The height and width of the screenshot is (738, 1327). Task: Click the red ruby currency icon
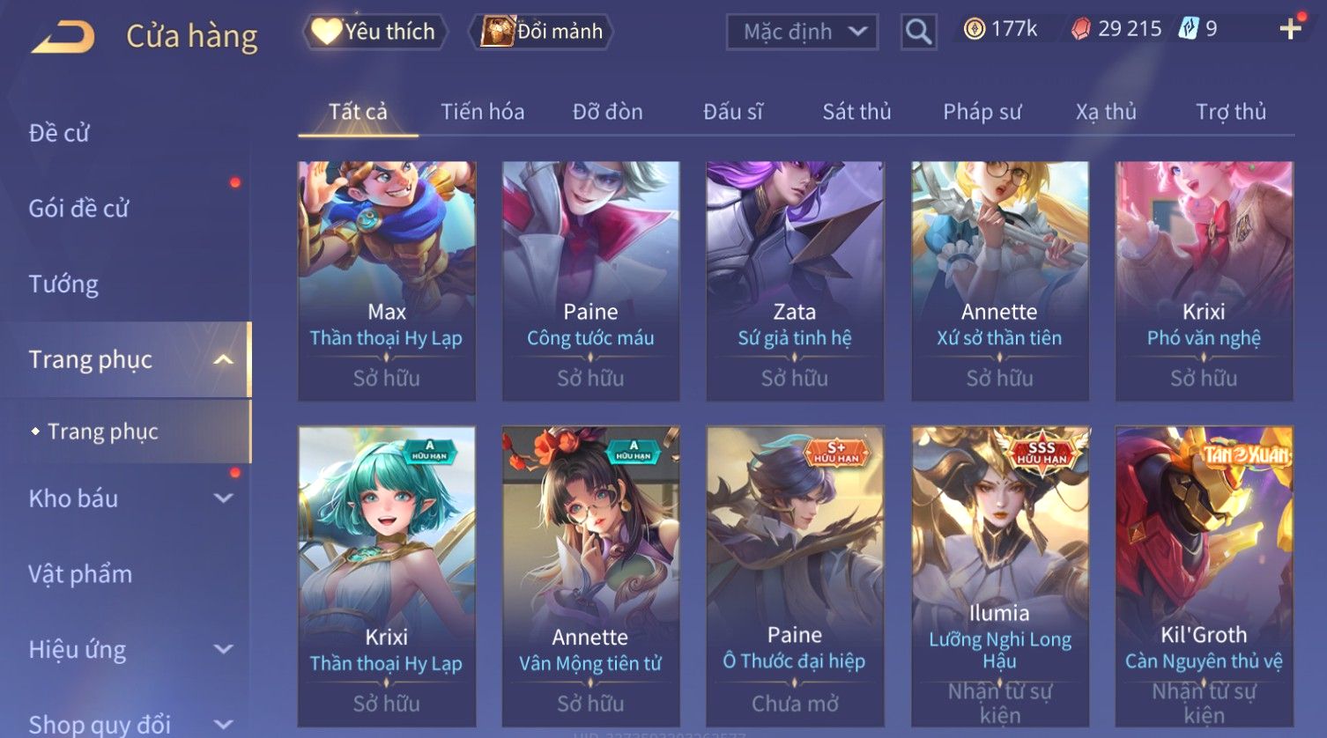click(1080, 29)
